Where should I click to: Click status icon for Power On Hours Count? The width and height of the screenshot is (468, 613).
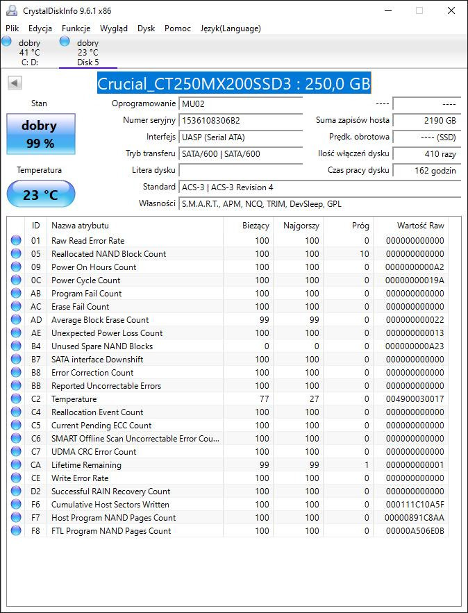pyautogui.click(x=16, y=267)
